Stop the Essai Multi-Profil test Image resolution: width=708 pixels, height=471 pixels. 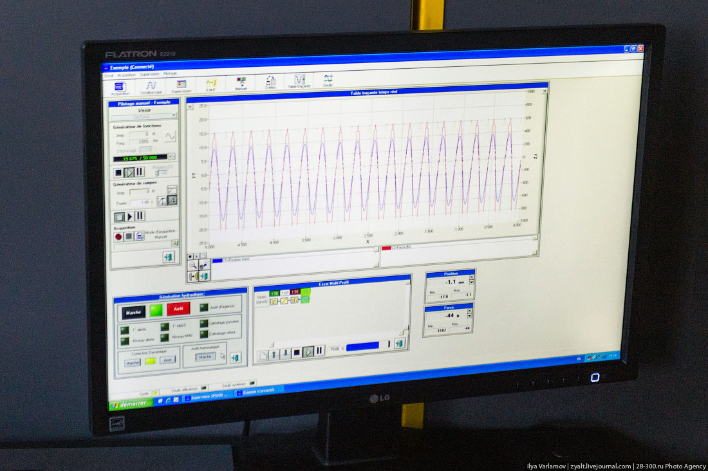pos(297,353)
